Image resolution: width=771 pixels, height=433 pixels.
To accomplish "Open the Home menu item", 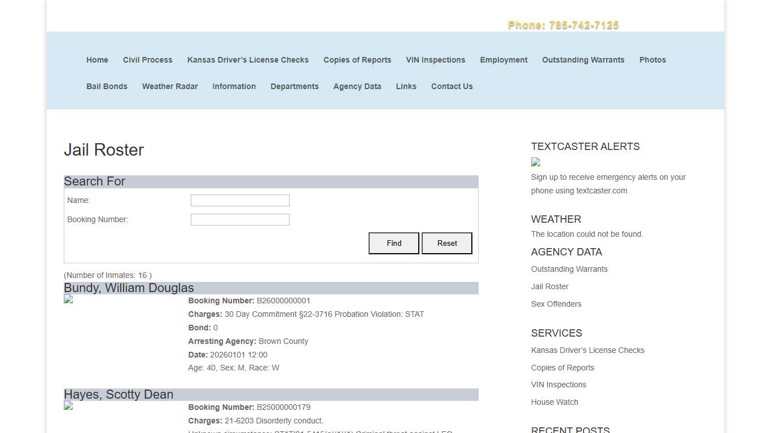I will click(97, 60).
